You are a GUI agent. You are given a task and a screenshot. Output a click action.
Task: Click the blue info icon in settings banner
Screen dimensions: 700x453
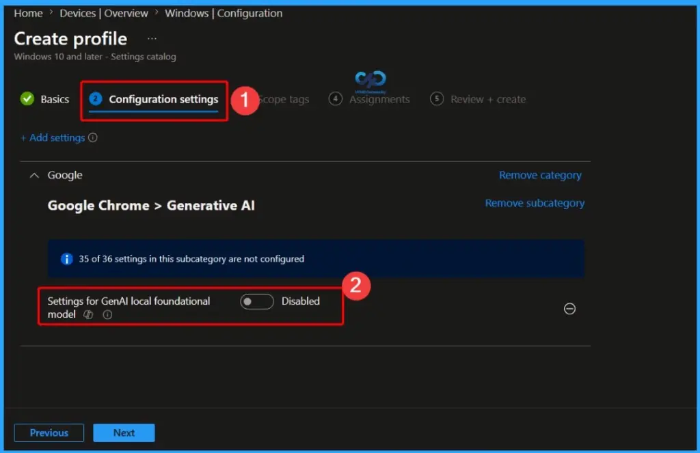tap(66, 259)
